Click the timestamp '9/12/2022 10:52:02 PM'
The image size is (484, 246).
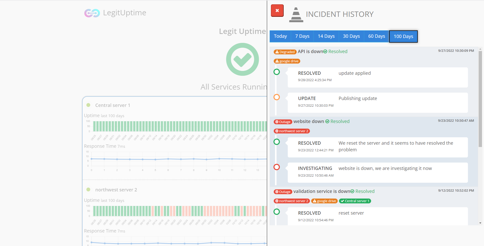pos(456,191)
